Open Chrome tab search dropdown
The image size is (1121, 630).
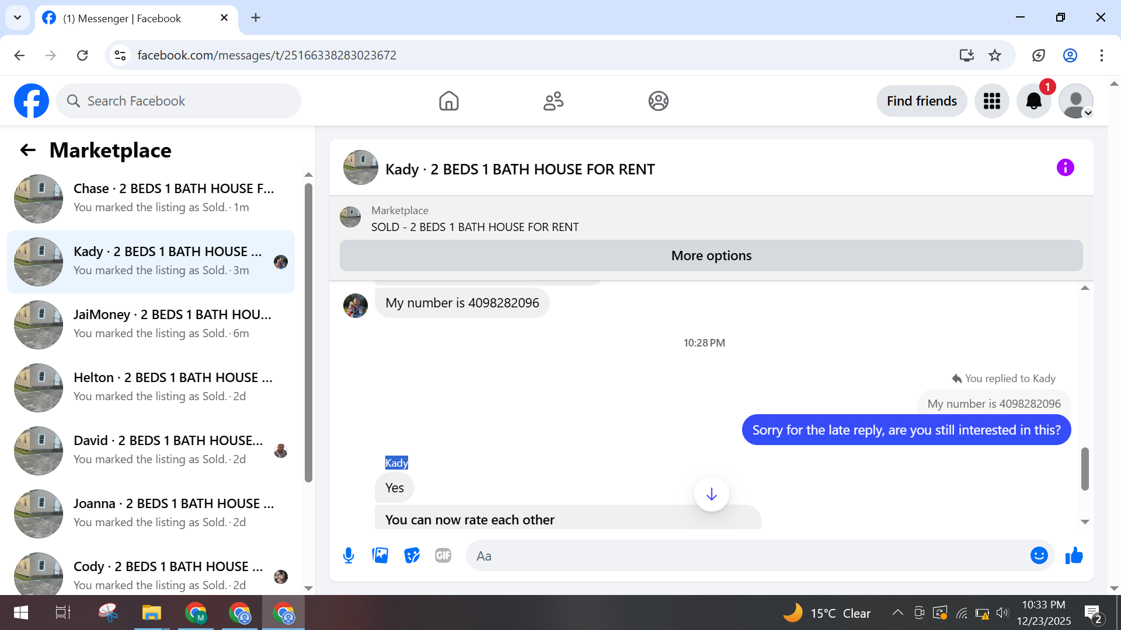tap(18, 17)
